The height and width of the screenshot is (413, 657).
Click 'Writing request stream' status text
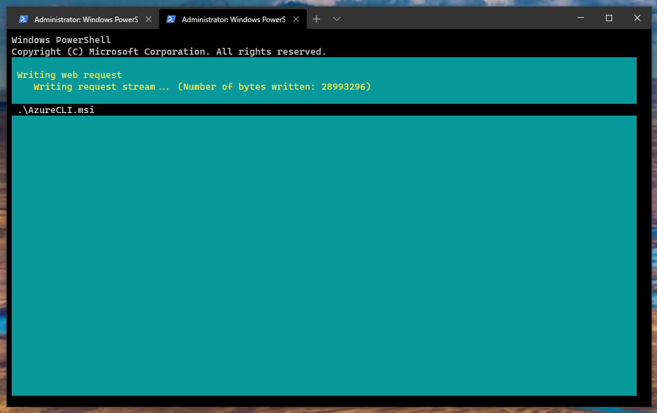point(101,87)
